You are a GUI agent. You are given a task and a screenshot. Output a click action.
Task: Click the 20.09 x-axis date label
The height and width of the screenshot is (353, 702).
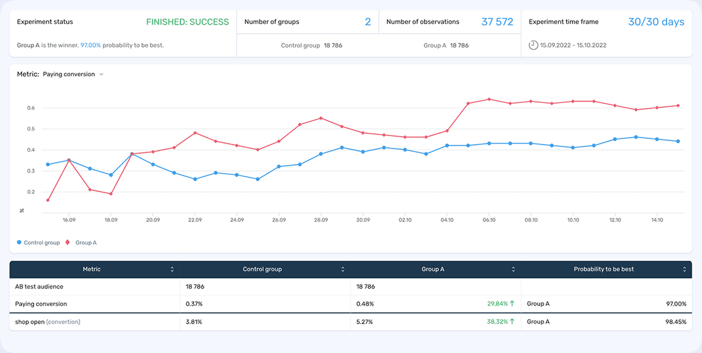153,220
